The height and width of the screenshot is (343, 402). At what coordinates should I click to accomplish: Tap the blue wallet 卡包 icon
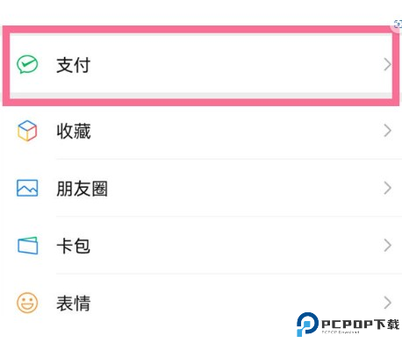[27, 246]
